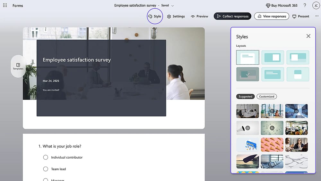Switch to the Customized tab
Viewport: 321px width, 181px height.
point(266,97)
